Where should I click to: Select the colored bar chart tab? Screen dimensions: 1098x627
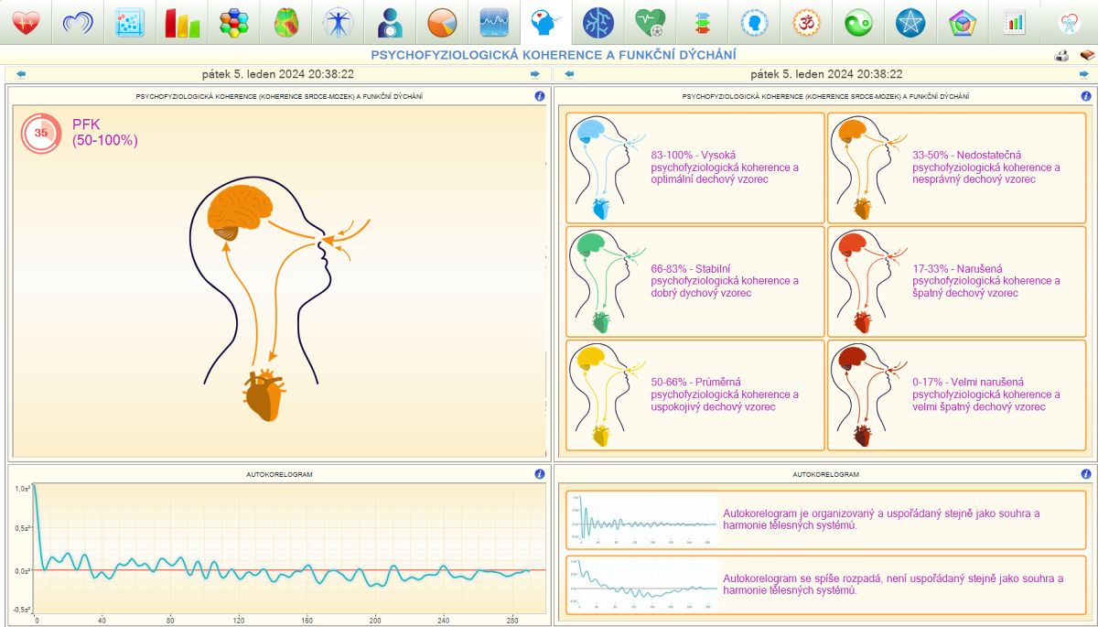point(182,22)
